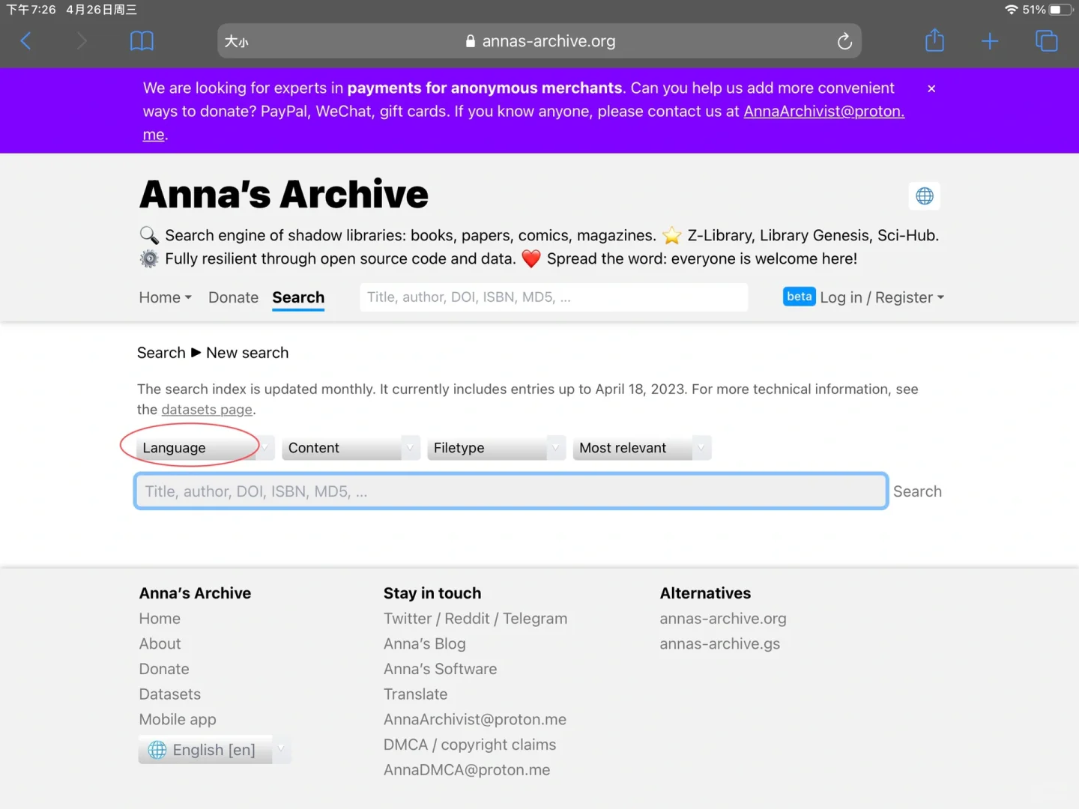Open footer Donate link
Viewport: 1079px width, 809px height.
(164, 669)
